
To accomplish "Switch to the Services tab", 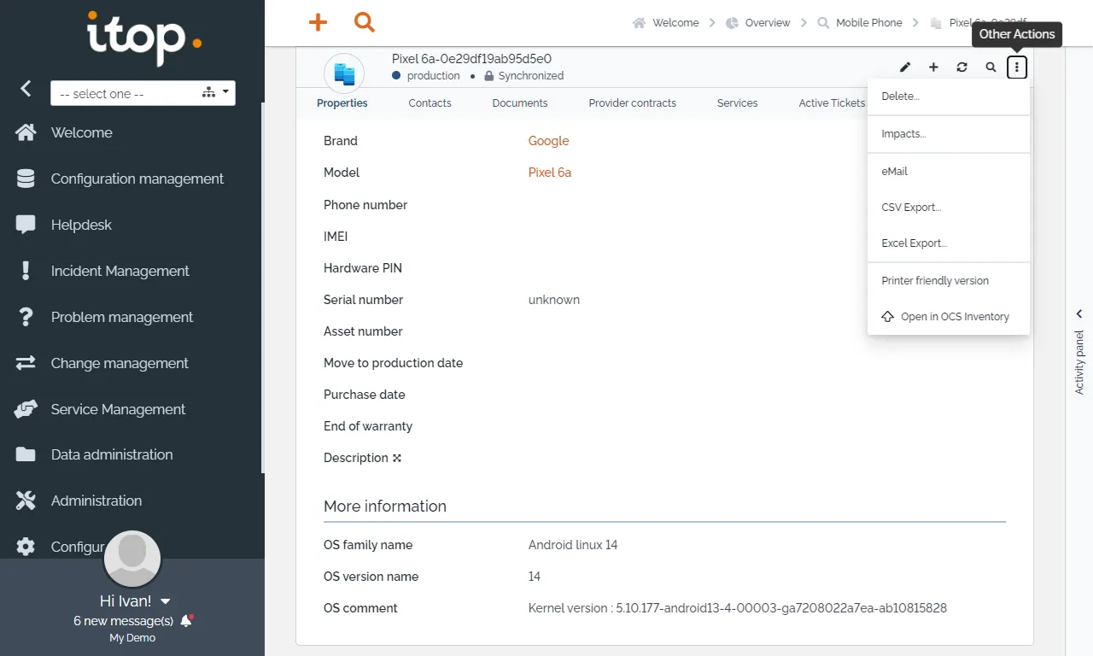I will 737,103.
